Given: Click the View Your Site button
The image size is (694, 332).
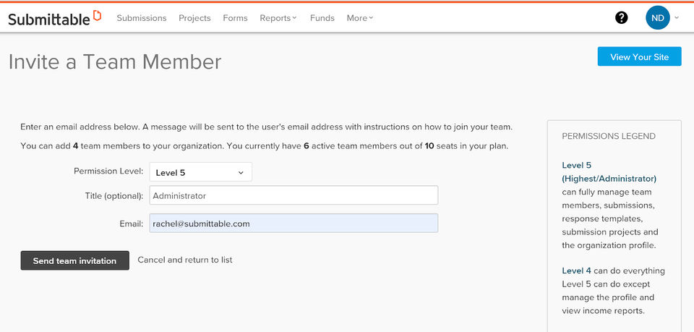Looking at the screenshot, I should point(639,56).
